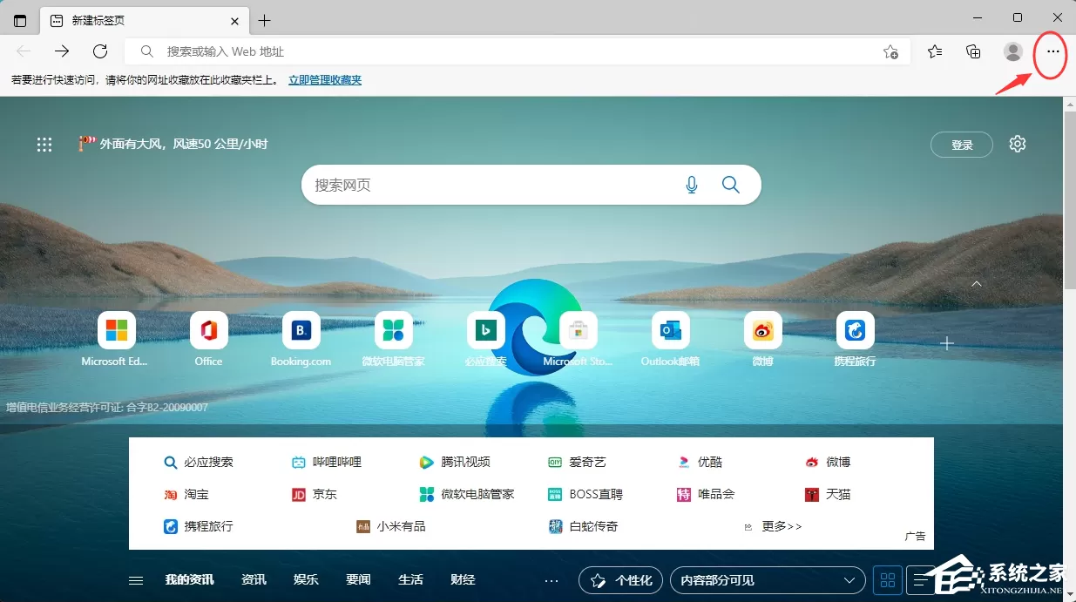1076x602 pixels.
Task: Open the Favorites star toolbar icon
Action: point(935,51)
